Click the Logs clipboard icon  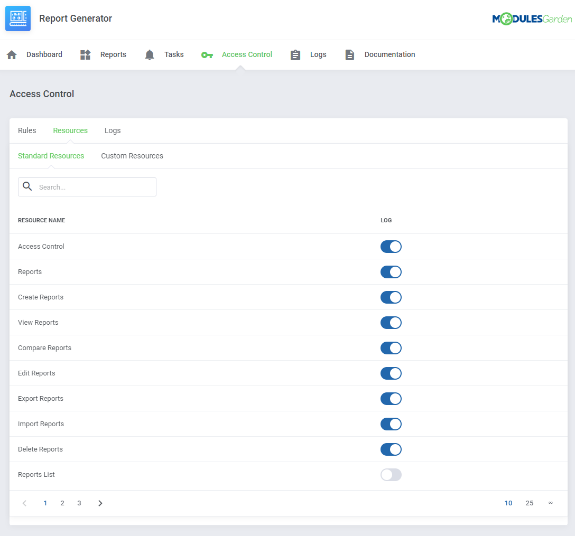[x=295, y=55]
